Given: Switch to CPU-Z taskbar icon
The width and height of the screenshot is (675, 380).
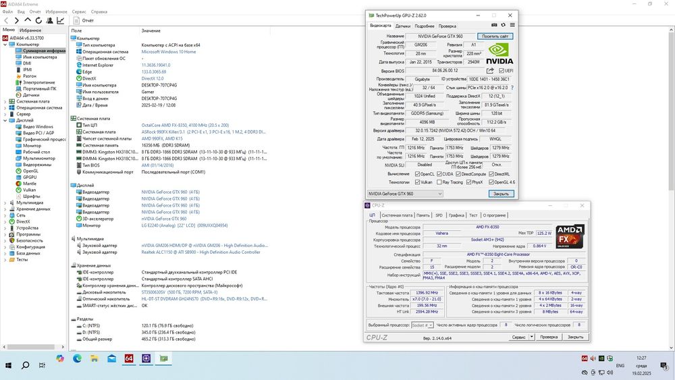Looking at the screenshot, I should click(x=146, y=358).
